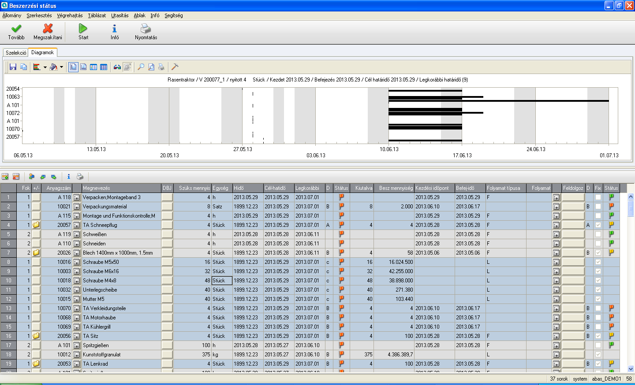Viewport: 635px width, 385px height.
Task: Open the Állomány menu
Action: 11,15
